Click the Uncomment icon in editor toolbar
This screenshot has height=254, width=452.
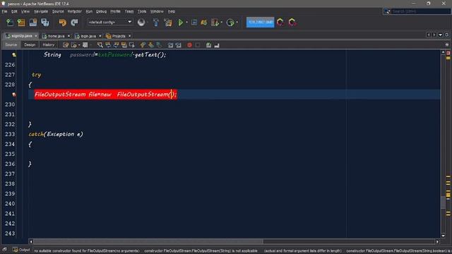pos(217,45)
